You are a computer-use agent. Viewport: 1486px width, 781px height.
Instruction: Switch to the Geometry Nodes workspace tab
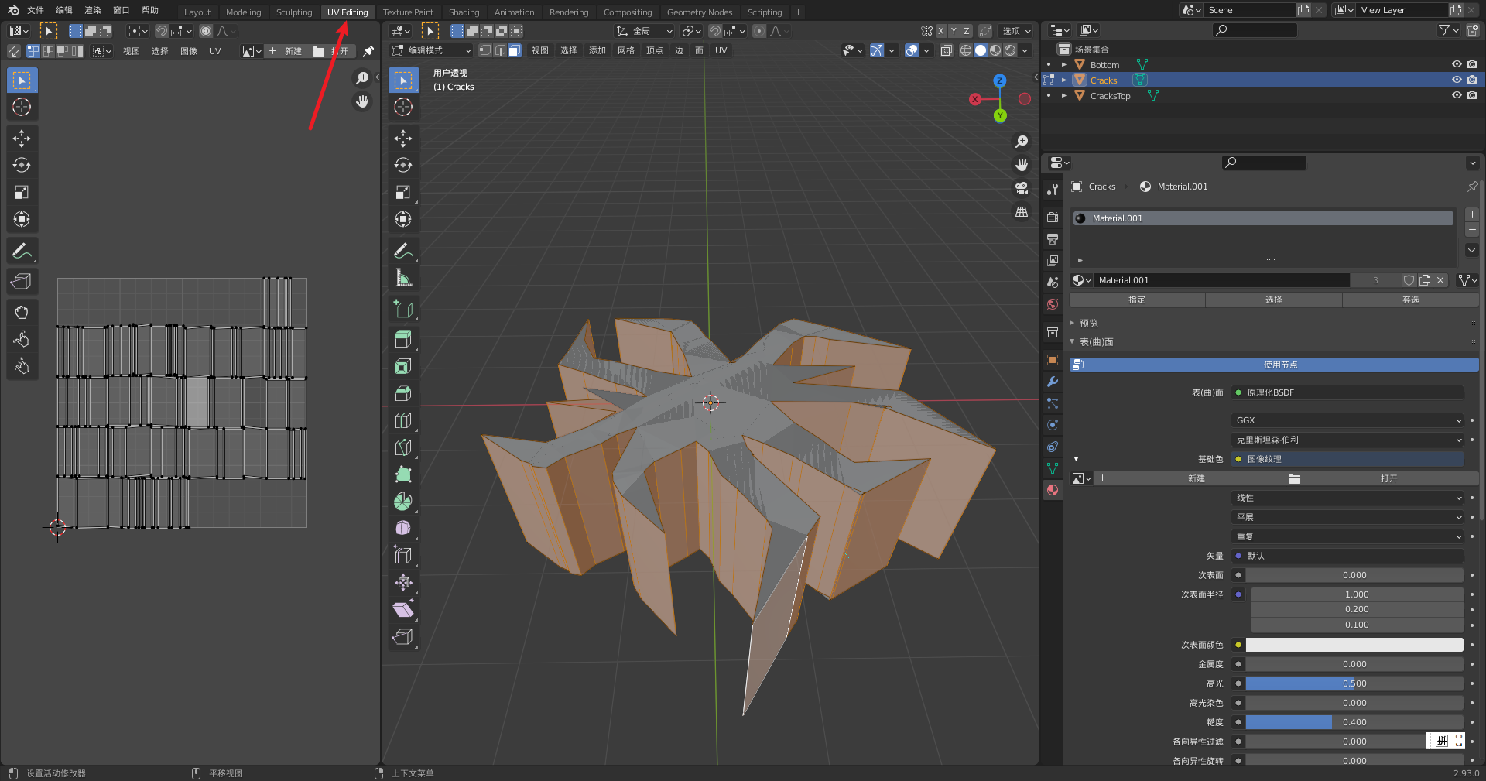(700, 12)
